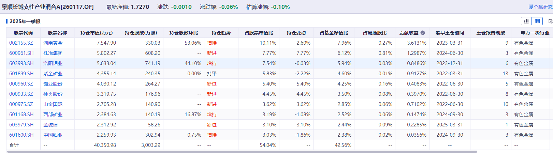Sort by 持仓市值(万元) column
The image size is (553, 153).
[x=97, y=33]
